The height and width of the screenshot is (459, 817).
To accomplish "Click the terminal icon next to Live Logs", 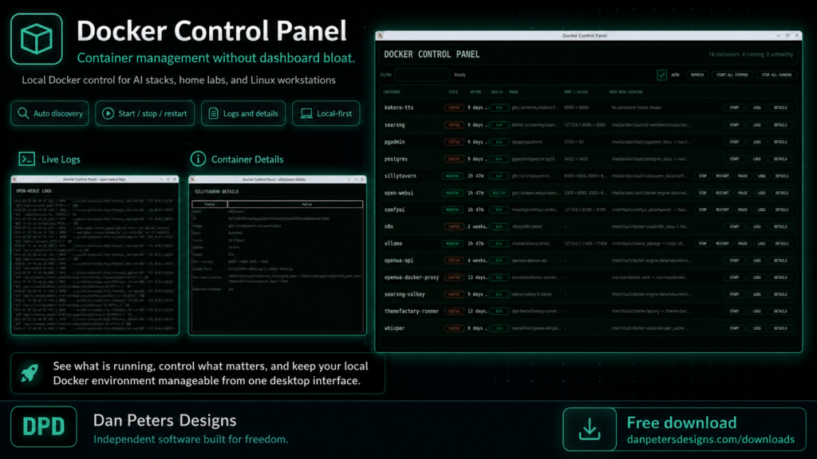I will click(x=26, y=159).
